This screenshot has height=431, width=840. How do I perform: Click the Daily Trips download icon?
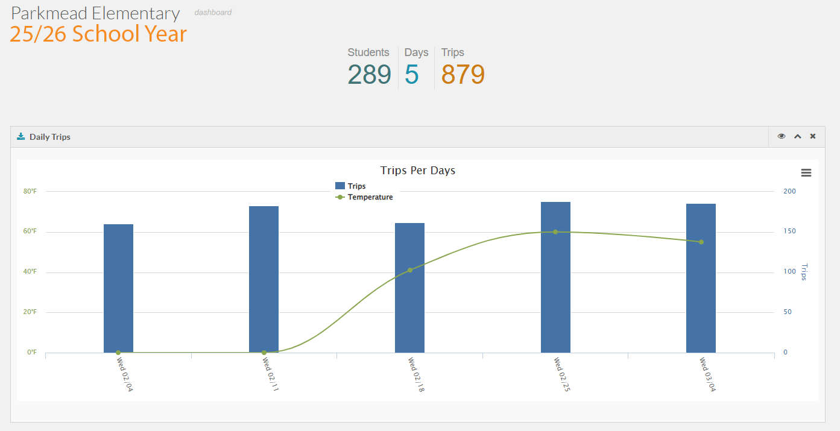point(21,137)
